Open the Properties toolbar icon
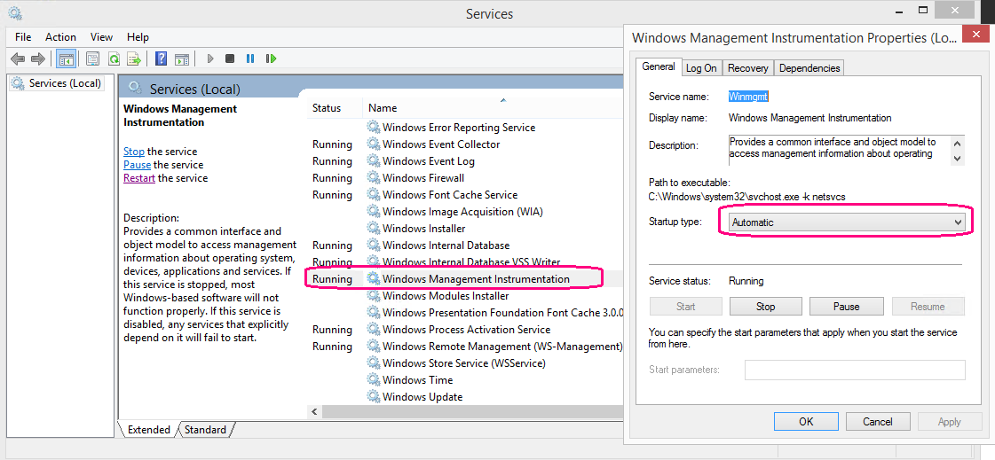Viewport: 995px width, 460px height. point(93,58)
